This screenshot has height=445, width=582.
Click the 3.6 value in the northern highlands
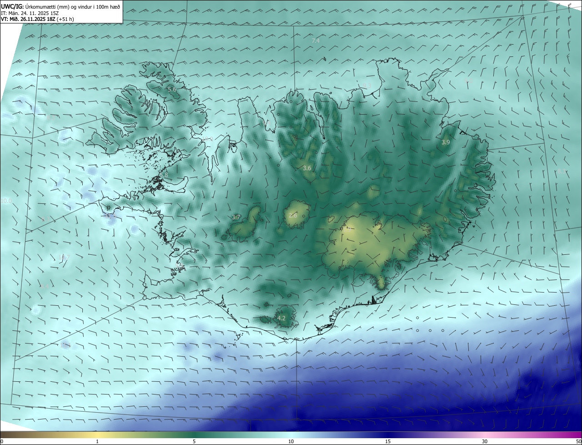point(307,168)
